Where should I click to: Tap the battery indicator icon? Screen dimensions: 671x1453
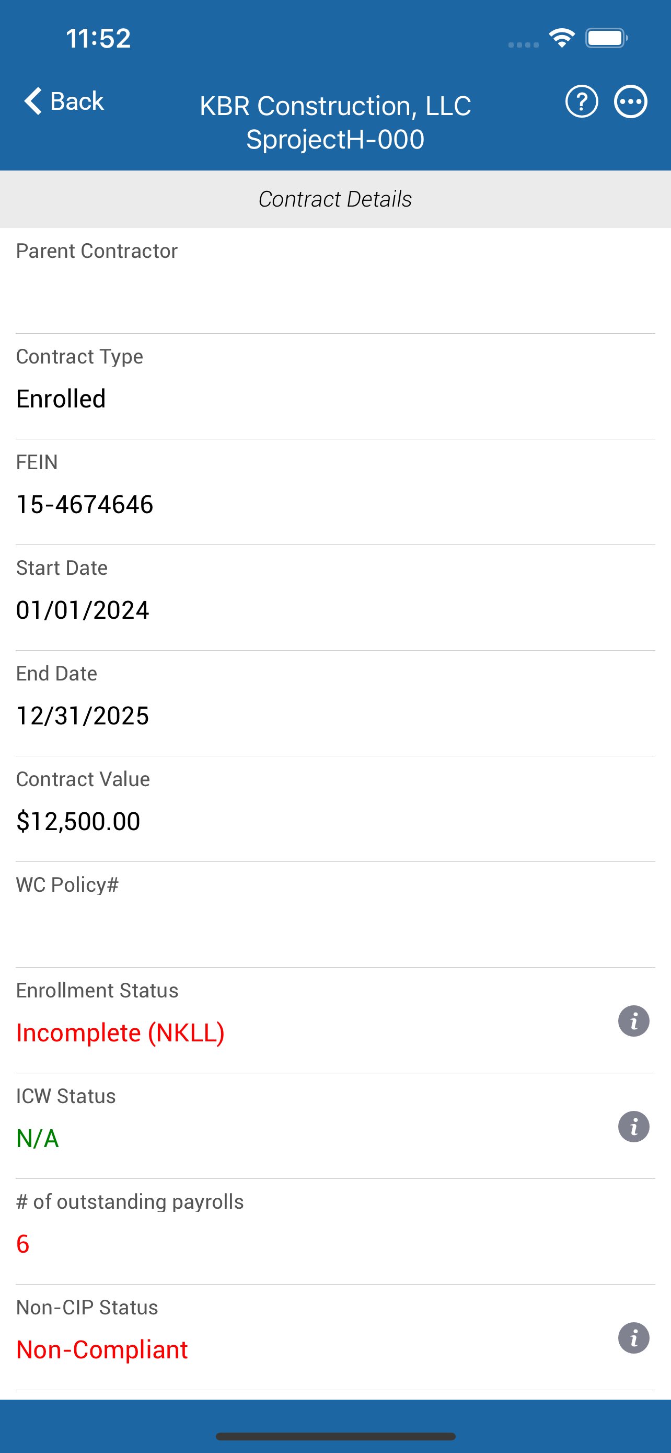tap(606, 38)
